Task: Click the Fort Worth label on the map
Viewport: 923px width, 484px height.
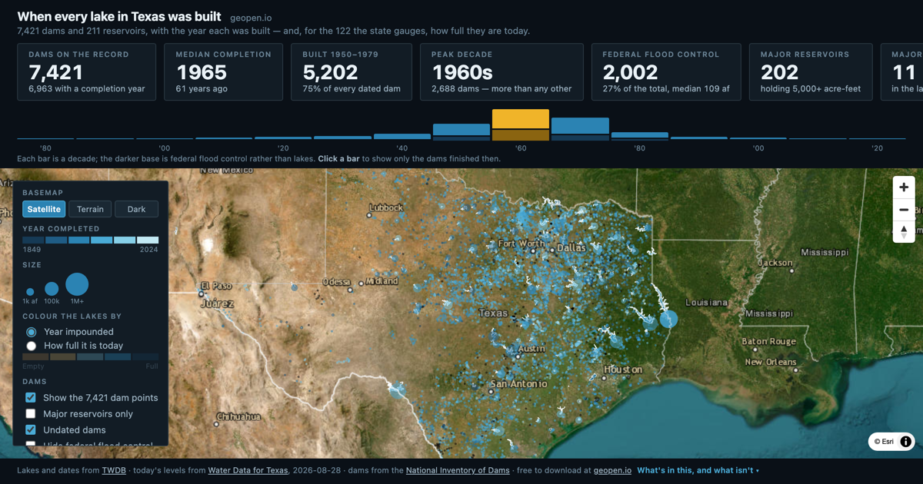Action: click(x=521, y=244)
